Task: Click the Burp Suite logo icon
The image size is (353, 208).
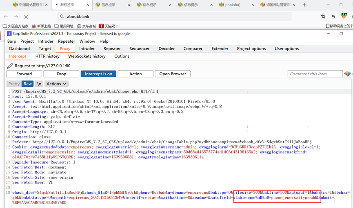Action: point(9,33)
